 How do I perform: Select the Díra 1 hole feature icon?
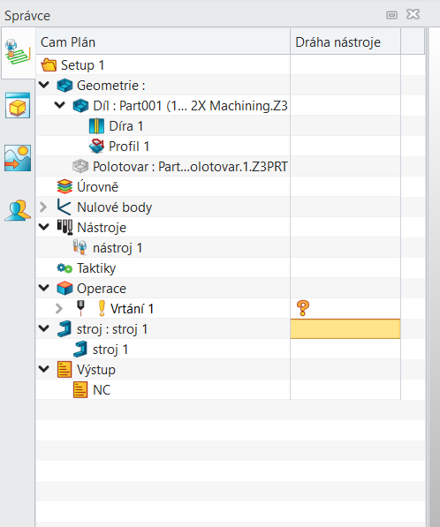point(96,126)
